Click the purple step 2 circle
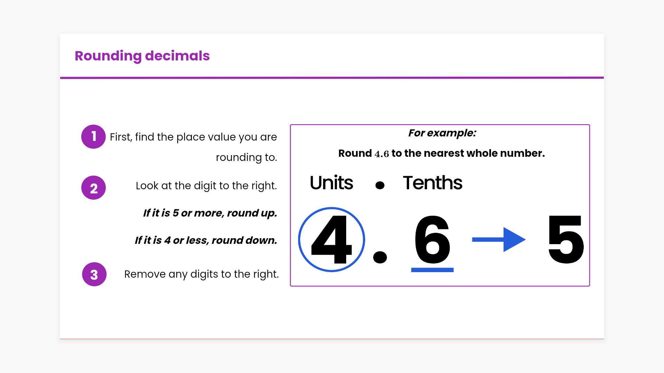664x373 pixels. pos(93,188)
